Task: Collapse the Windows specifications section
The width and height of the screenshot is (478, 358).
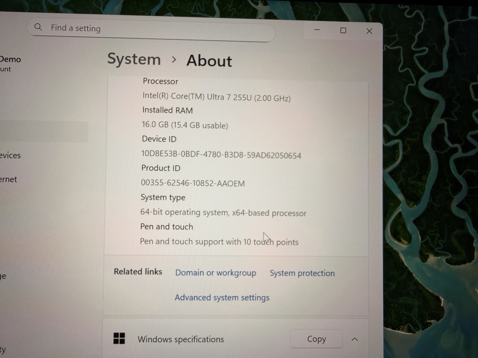Action: [355, 339]
